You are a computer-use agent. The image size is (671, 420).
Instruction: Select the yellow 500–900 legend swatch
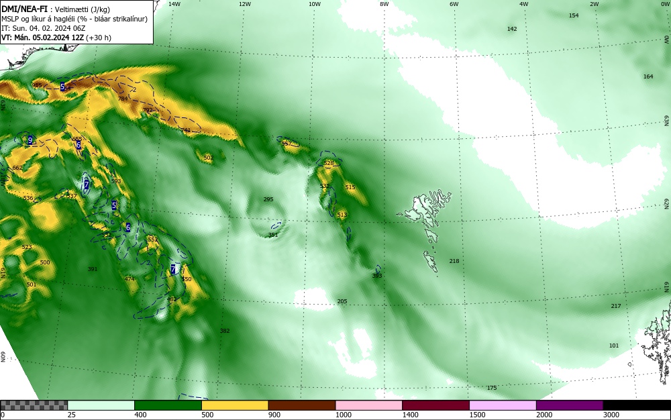(x=235, y=405)
